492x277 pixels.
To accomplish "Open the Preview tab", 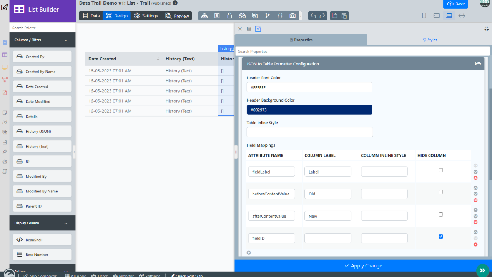I will click(177, 16).
